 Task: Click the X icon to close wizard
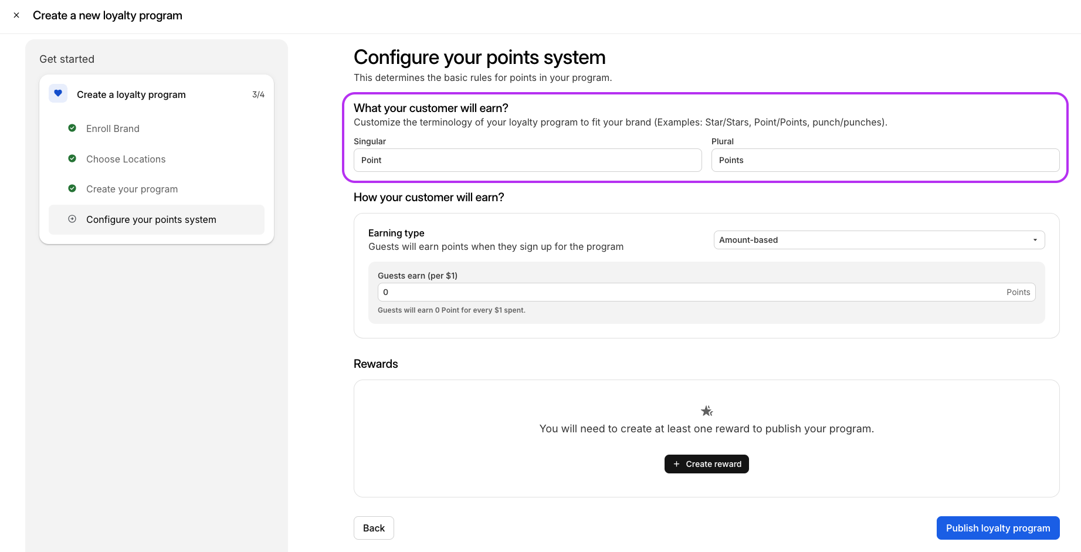16,15
